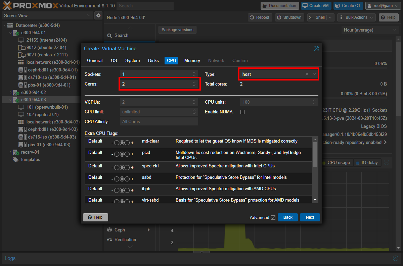Set pcid flag to default middle option
The width and height of the screenshot is (403, 266).
coord(122,154)
